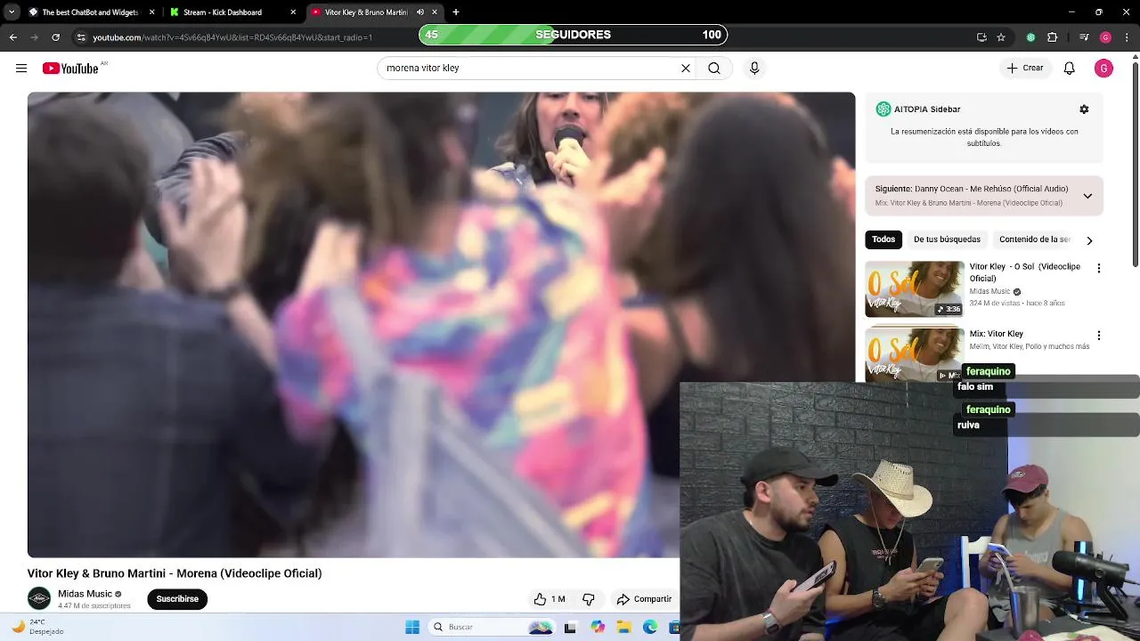Open options for Mix: Vitor Kley
Image resolution: width=1140 pixels, height=641 pixels.
click(1098, 336)
